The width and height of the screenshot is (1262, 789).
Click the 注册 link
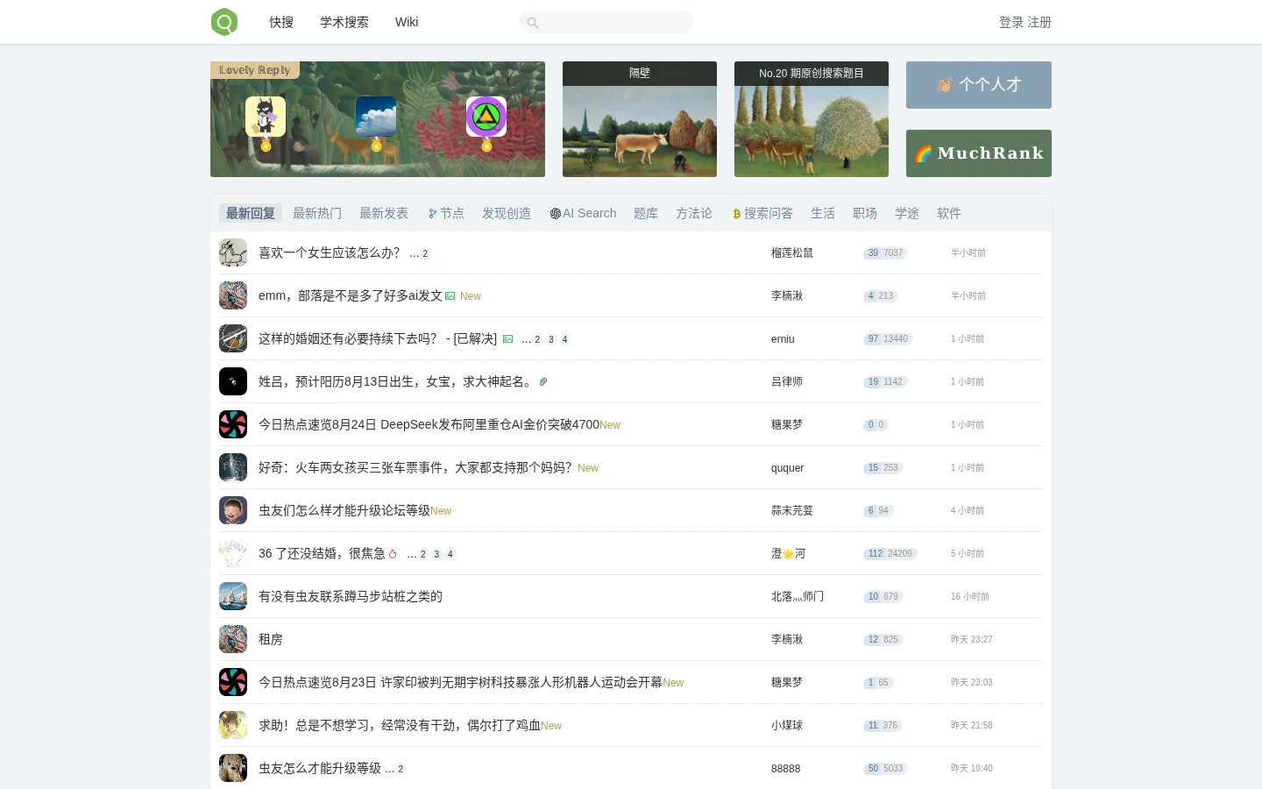[1039, 22]
